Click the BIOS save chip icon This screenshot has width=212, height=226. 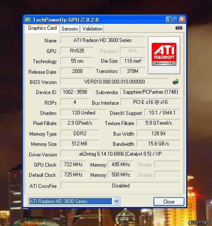point(176,82)
